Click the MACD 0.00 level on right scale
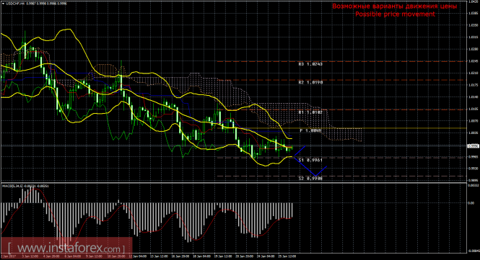The width and height of the screenshot is (480, 260). pyautogui.click(x=471, y=203)
